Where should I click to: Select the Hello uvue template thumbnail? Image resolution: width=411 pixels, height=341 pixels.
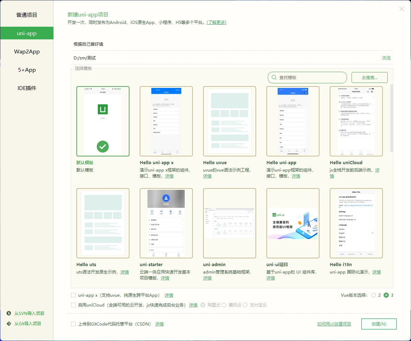point(229,121)
